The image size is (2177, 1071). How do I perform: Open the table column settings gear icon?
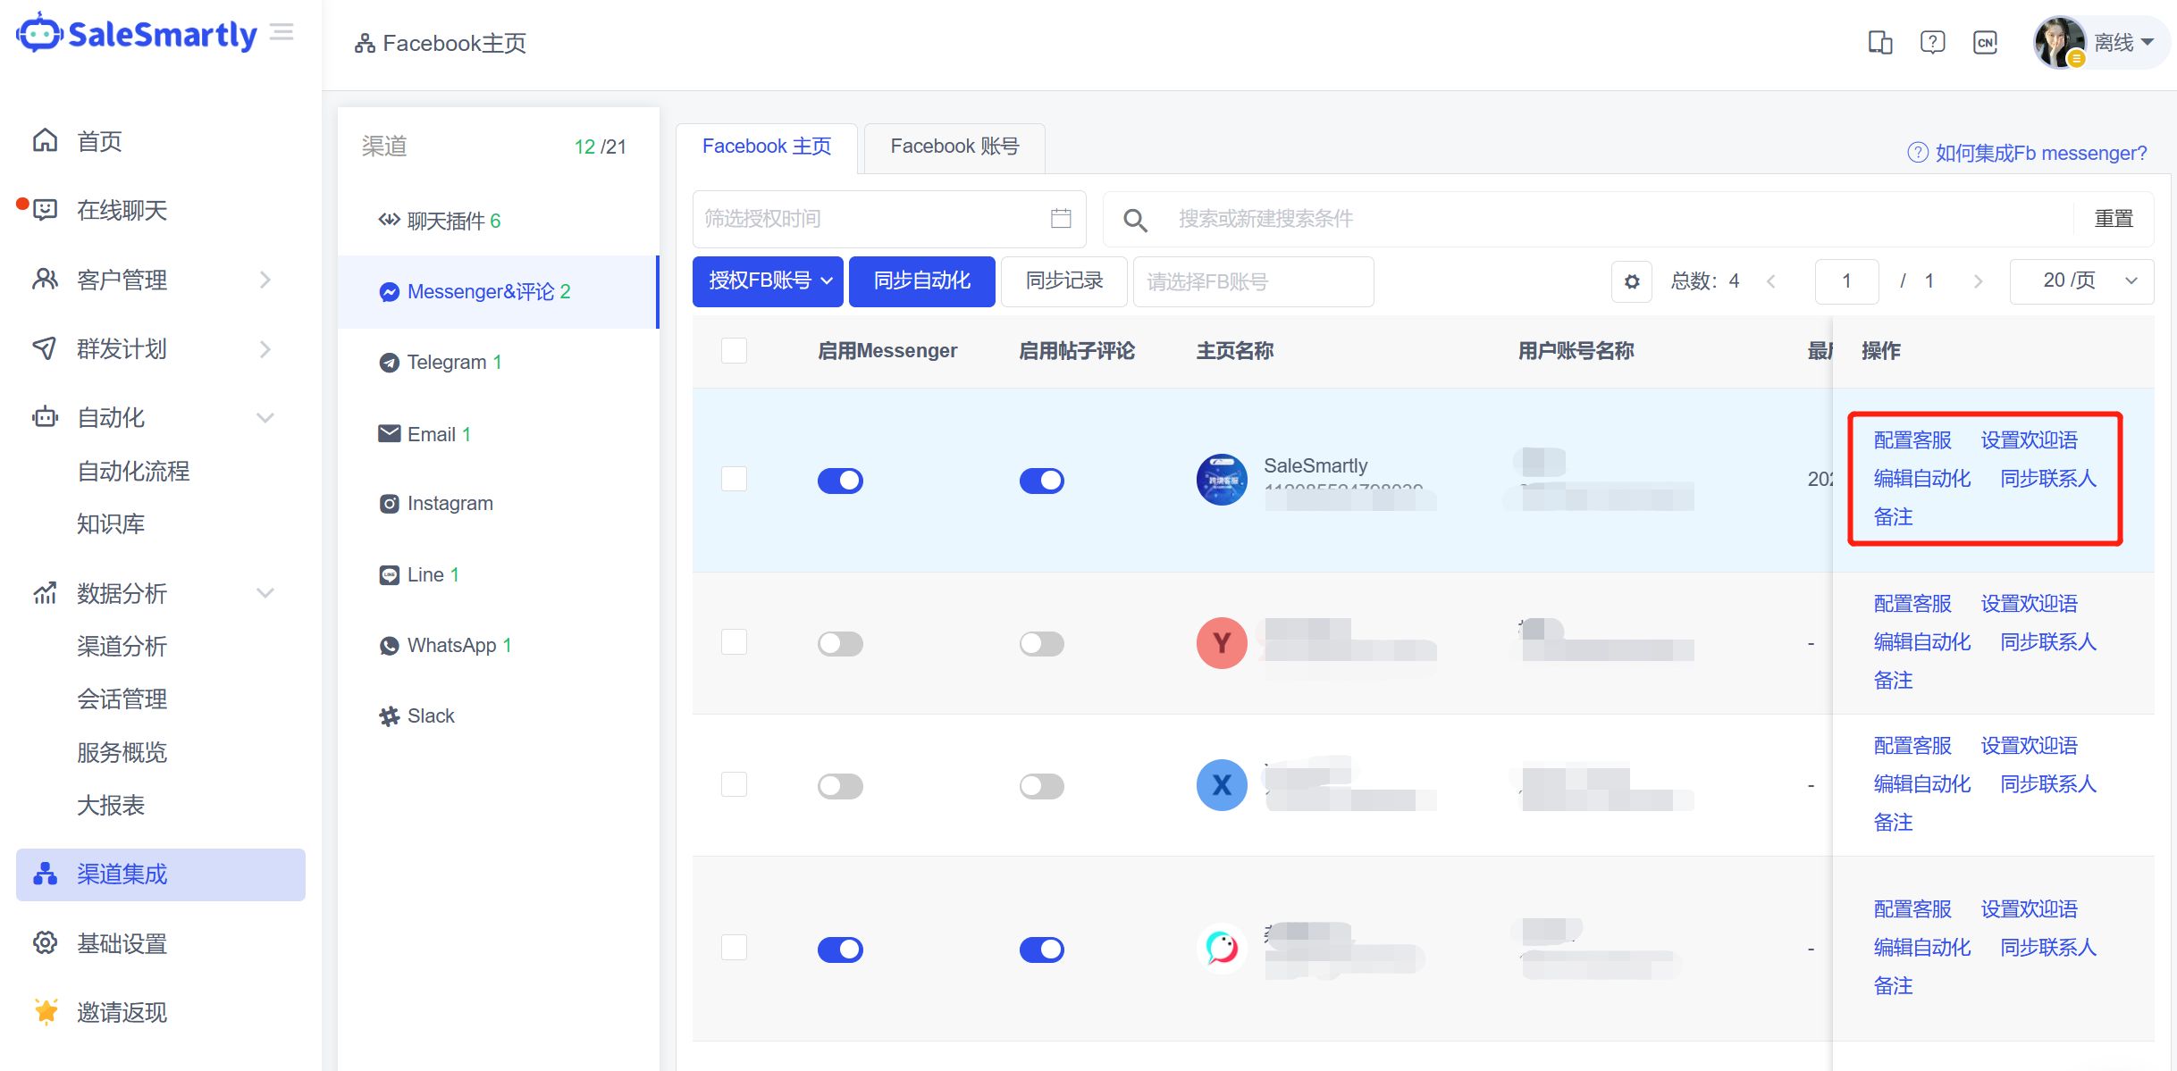tap(1632, 281)
